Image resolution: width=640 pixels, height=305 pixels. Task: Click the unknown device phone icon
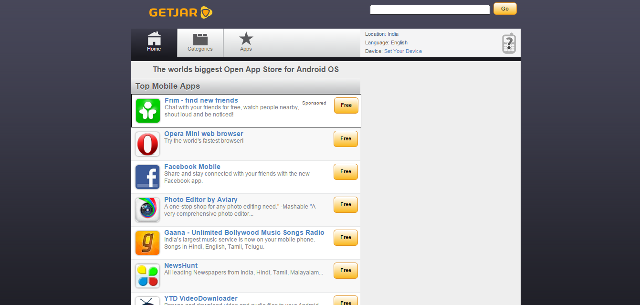tap(509, 43)
